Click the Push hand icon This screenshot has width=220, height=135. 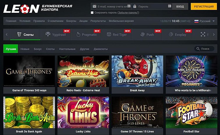(x=142, y=34)
